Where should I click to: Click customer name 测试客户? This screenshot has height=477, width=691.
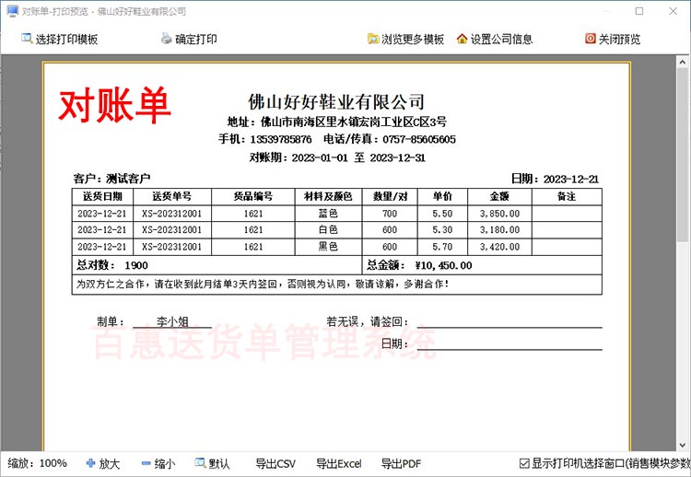pos(128,179)
